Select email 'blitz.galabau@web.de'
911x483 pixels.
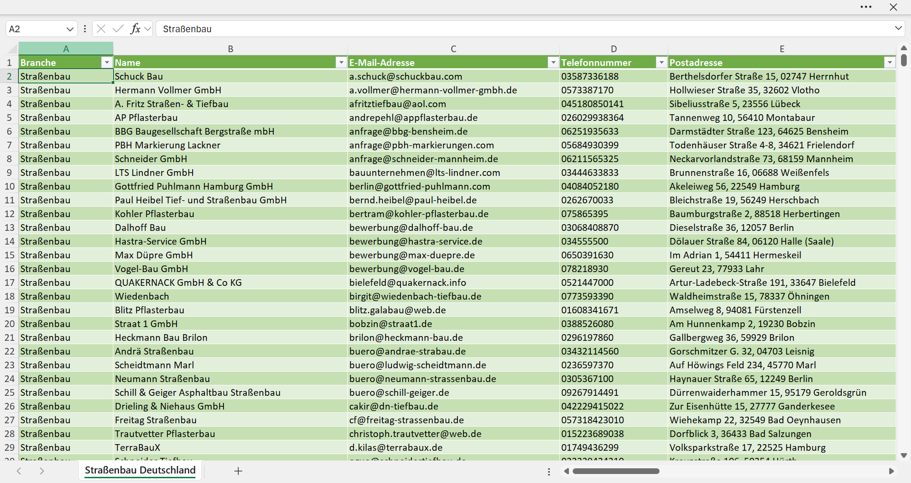point(454,310)
